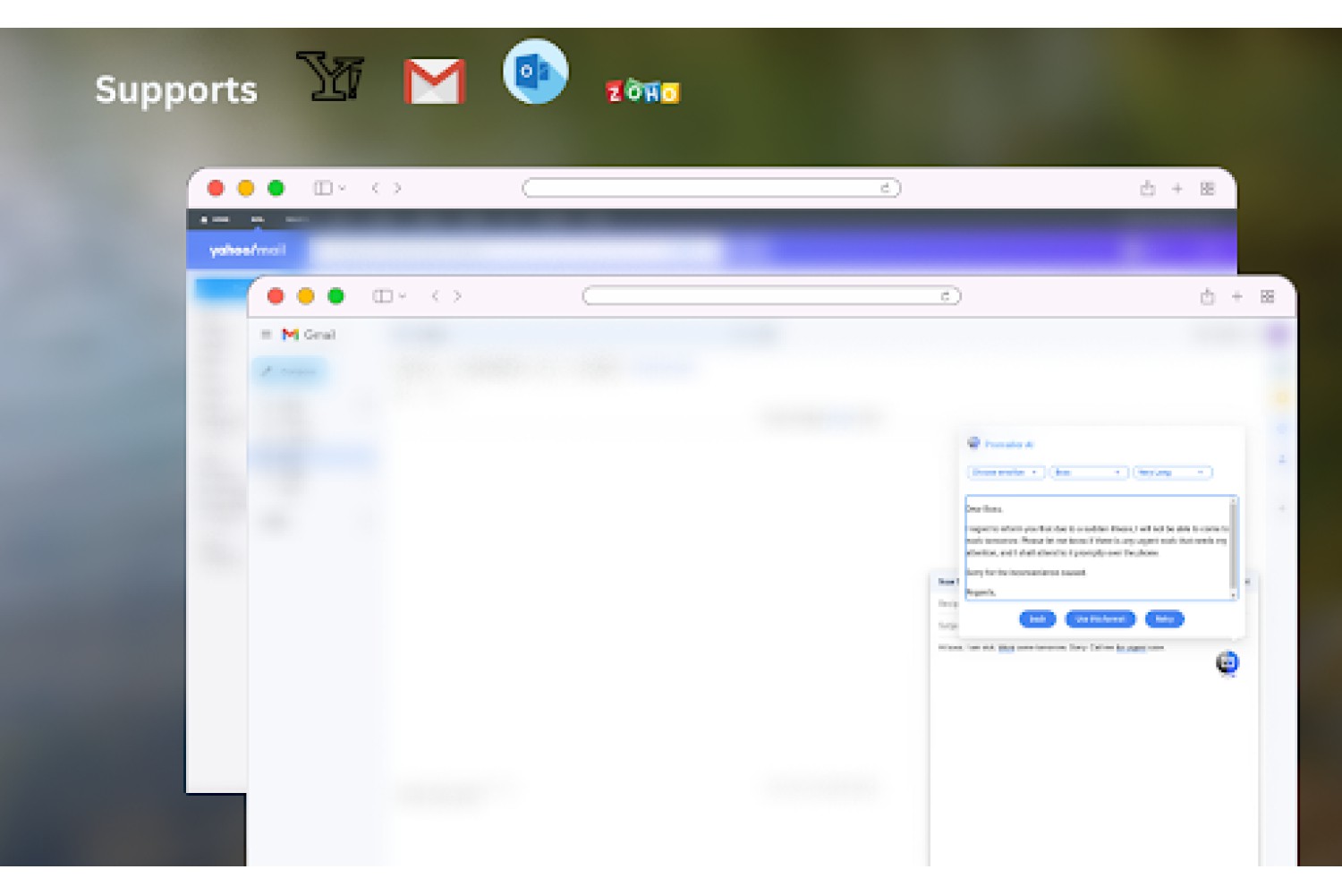
Task: Expand the sidebar options chevron in Gmail window
Action: tap(402, 296)
